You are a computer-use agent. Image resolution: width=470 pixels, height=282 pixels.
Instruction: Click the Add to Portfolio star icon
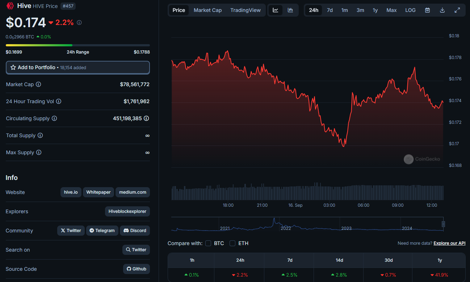pos(13,67)
